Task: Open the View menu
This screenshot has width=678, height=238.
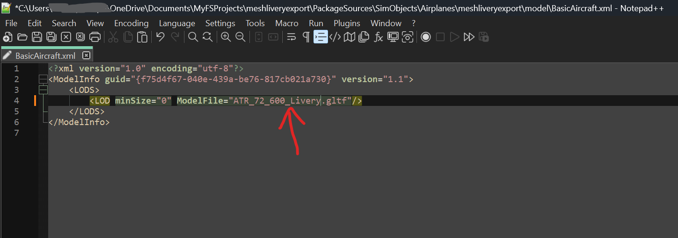Action: point(95,23)
